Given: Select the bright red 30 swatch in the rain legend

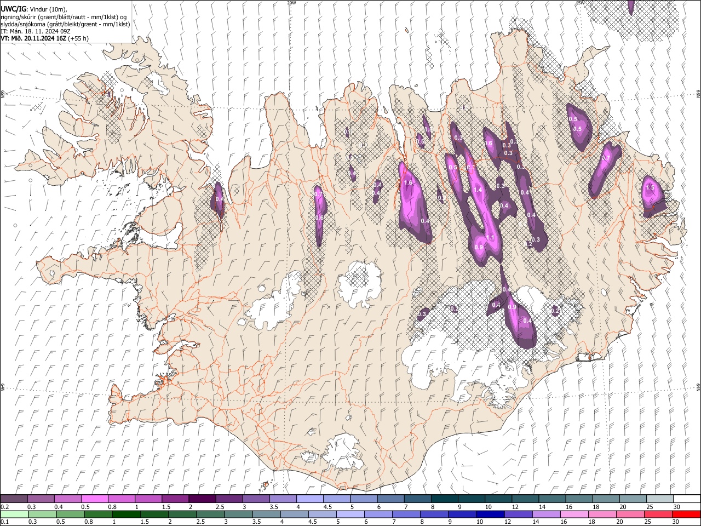Looking at the screenshot, I should point(687,514).
